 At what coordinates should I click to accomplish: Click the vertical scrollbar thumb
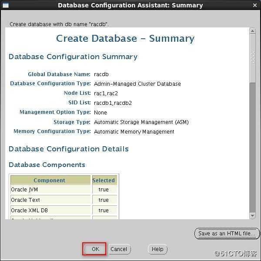click(x=252, y=58)
